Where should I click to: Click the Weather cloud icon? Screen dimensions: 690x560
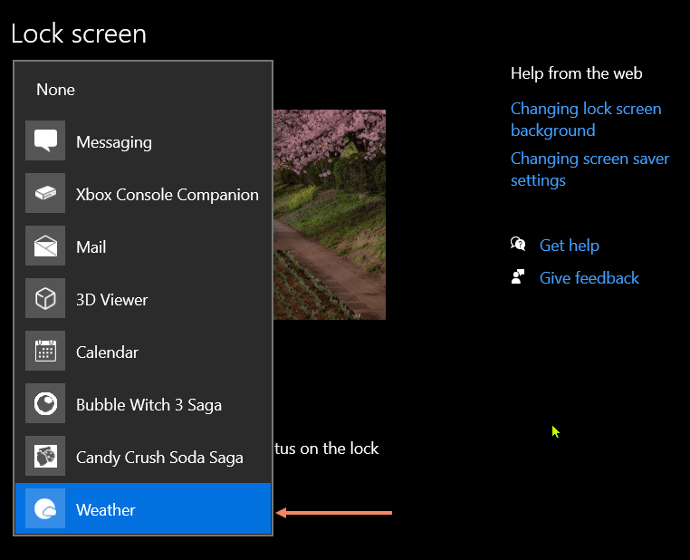(x=45, y=509)
